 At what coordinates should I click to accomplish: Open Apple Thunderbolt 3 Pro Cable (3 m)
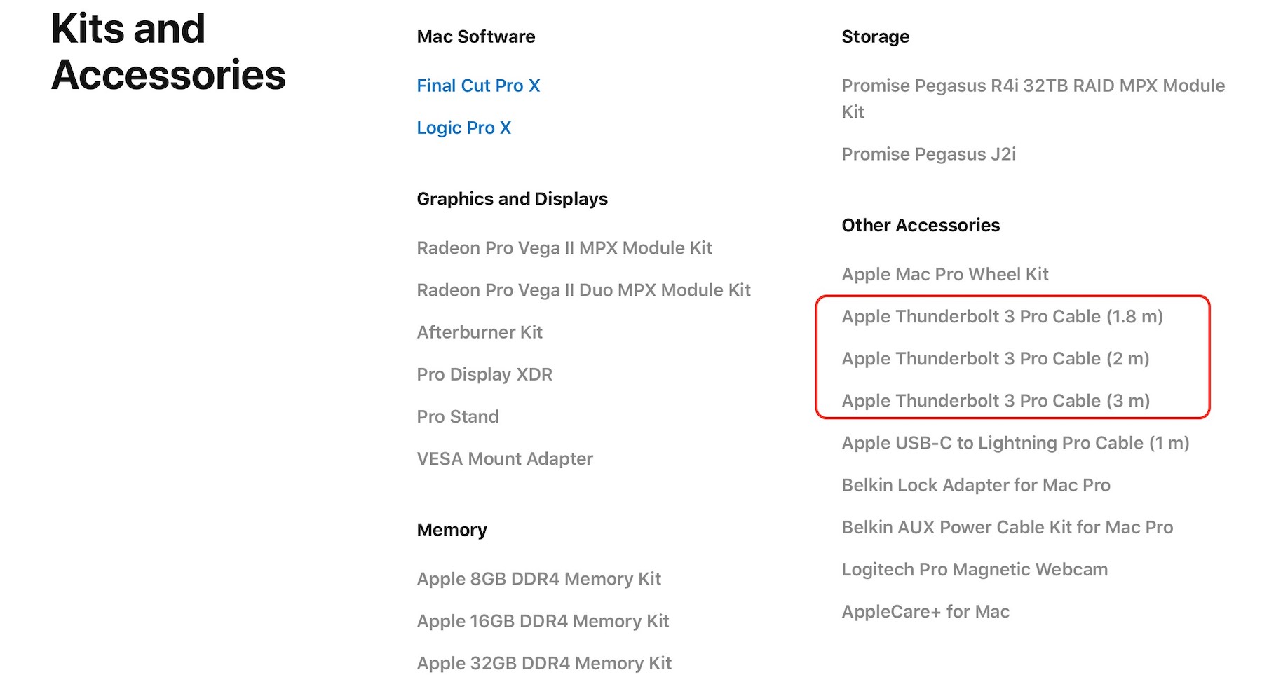pyautogui.click(x=996, y=401)
